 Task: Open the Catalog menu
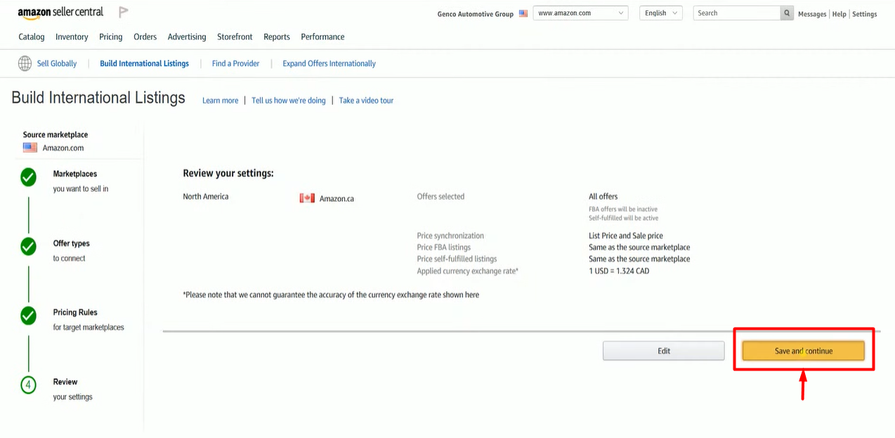(32, 37)
